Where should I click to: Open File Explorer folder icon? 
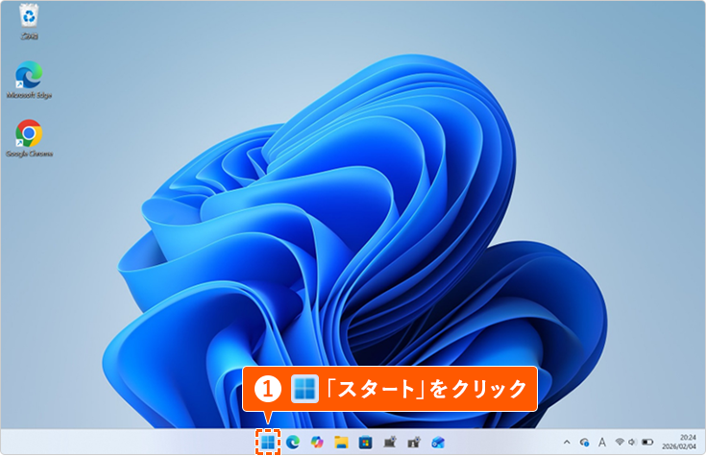point(341,442)
